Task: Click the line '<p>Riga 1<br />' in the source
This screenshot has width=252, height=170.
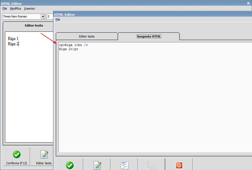Action: (73, 45)
